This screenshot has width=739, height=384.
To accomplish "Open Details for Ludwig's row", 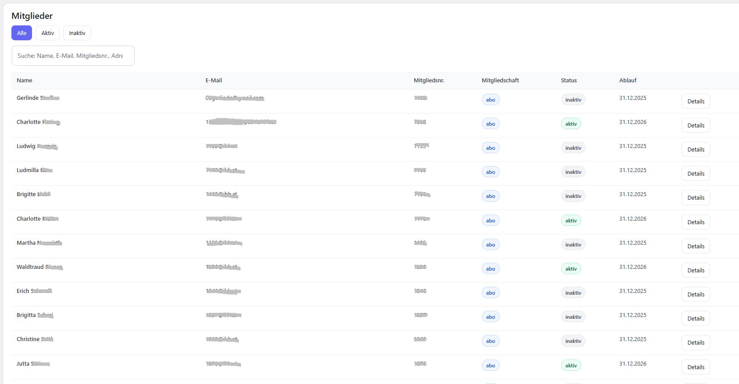I will tap(695, 149).
